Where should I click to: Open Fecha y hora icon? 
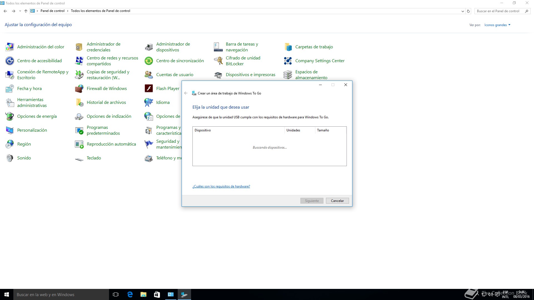(10, 89)
